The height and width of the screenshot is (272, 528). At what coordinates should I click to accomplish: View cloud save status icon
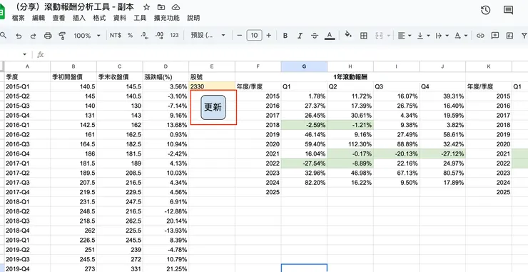[x=176, y=7]
